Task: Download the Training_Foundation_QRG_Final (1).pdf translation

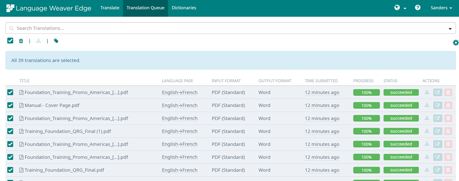Action: (427, 131)
